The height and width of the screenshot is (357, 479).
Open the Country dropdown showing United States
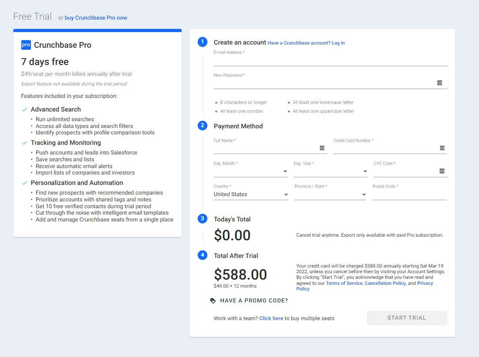tap(286, 194)
